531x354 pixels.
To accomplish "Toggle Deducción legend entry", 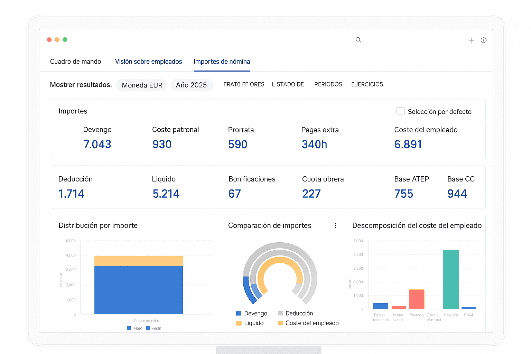I will coord(295,313).
